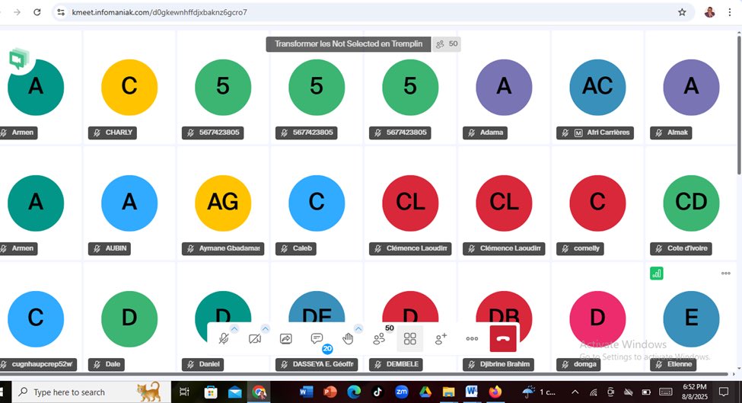Open Chrome's three-dot menu
Image resolution: width=742 pixels, height=403 pixels.
[x=730, y=12]
